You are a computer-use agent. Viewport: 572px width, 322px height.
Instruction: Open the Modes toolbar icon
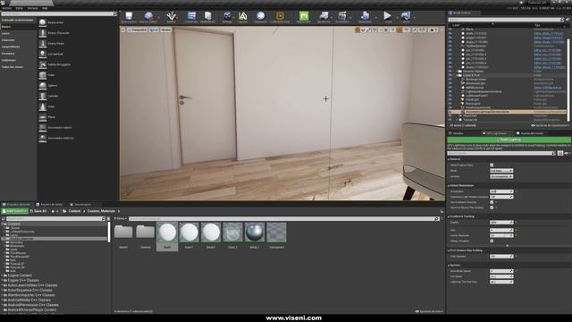171,16
